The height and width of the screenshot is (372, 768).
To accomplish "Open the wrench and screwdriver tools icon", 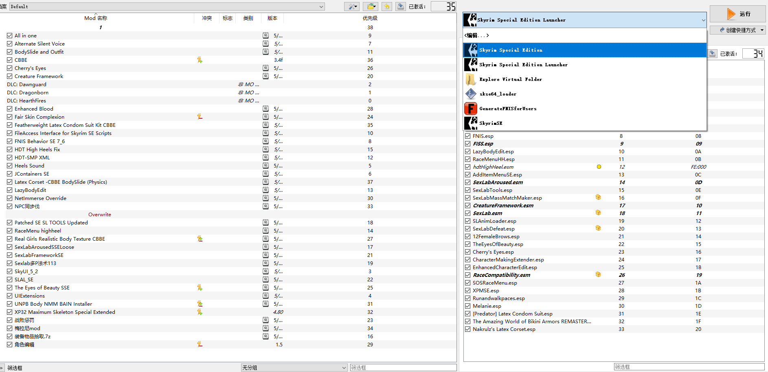I will [351, 6].
